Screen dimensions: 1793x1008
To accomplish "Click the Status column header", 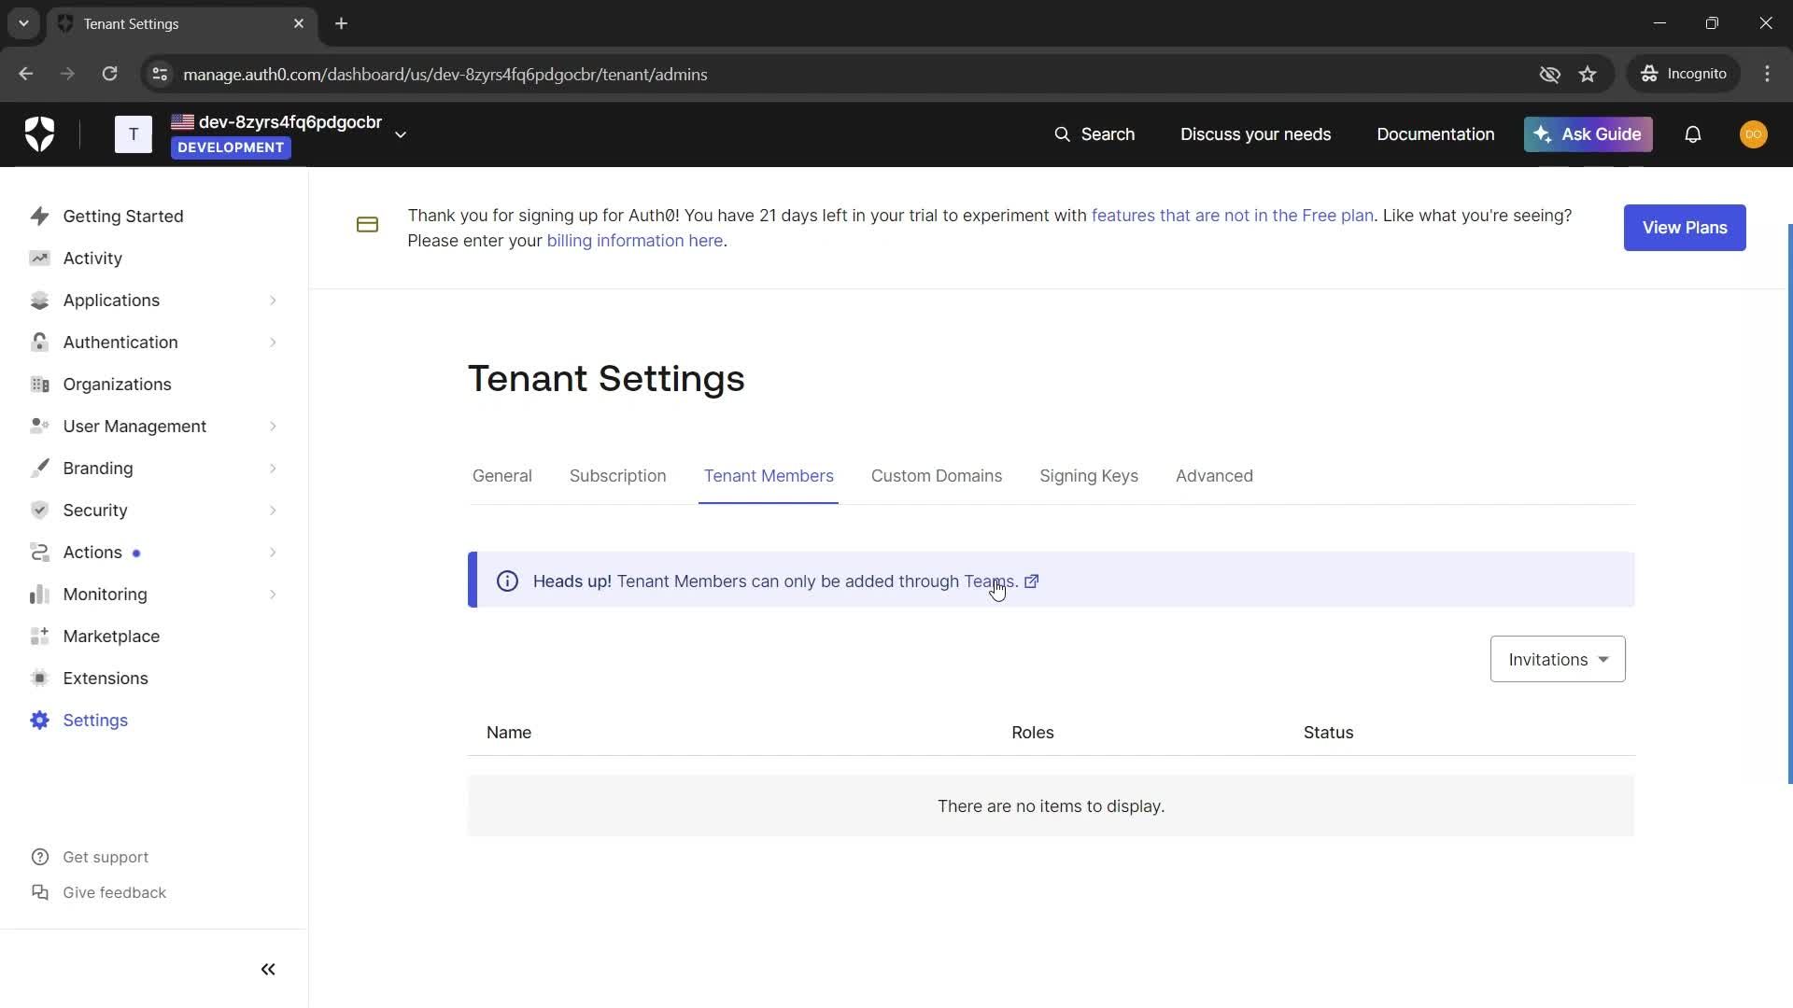I will 1328,733.
